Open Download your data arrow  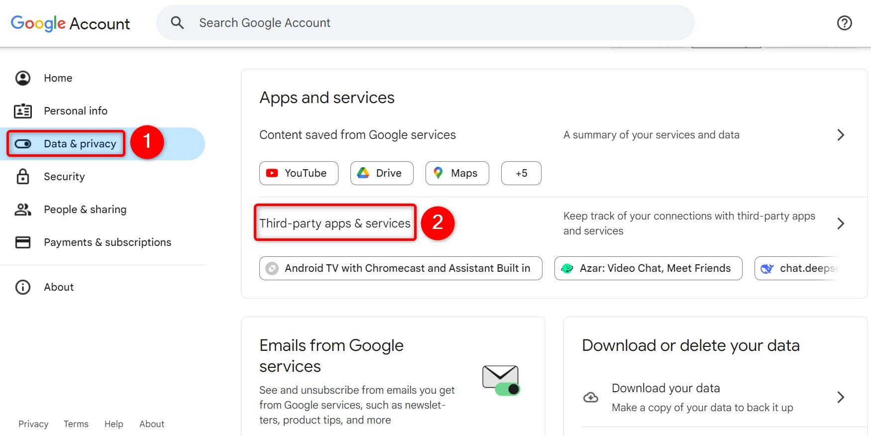[841, 397]
